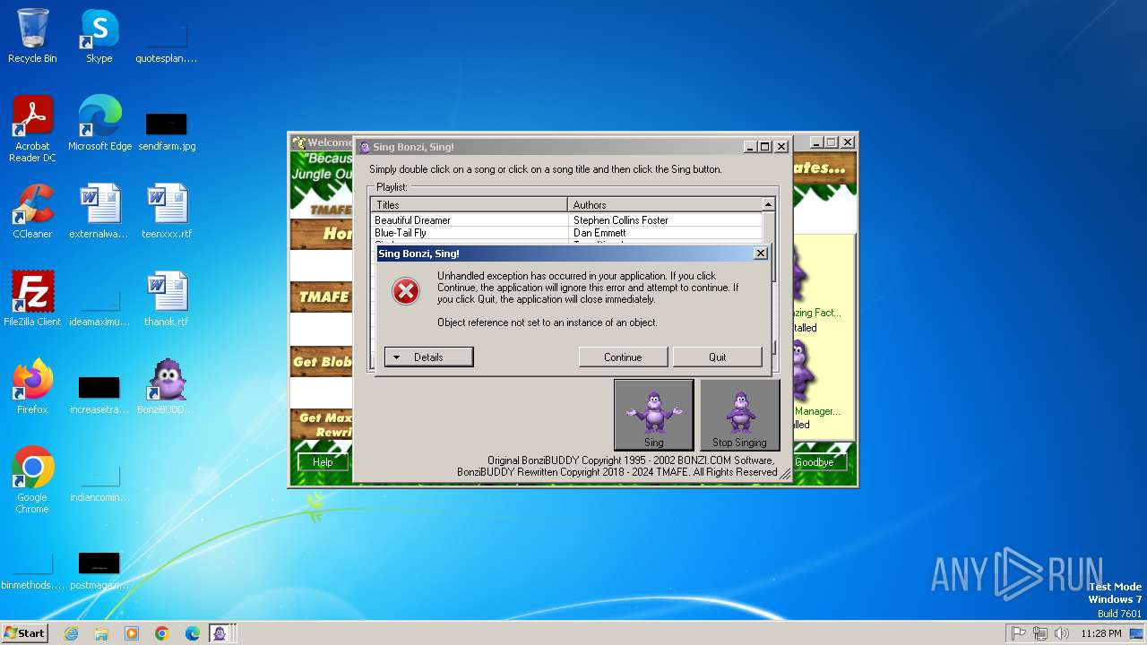Click Continue in the error dialog
Viewport: 1147px width, 645px height.
pos(623,357)
